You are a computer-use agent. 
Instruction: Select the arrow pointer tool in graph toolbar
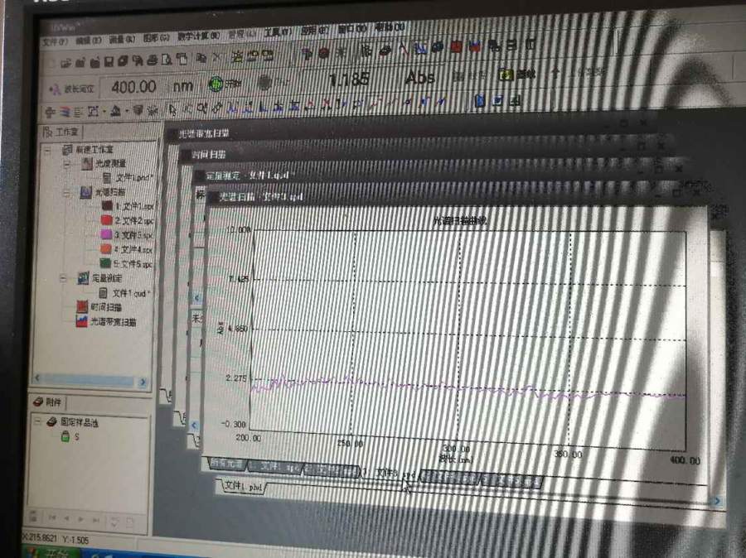(x=172, y=107)
